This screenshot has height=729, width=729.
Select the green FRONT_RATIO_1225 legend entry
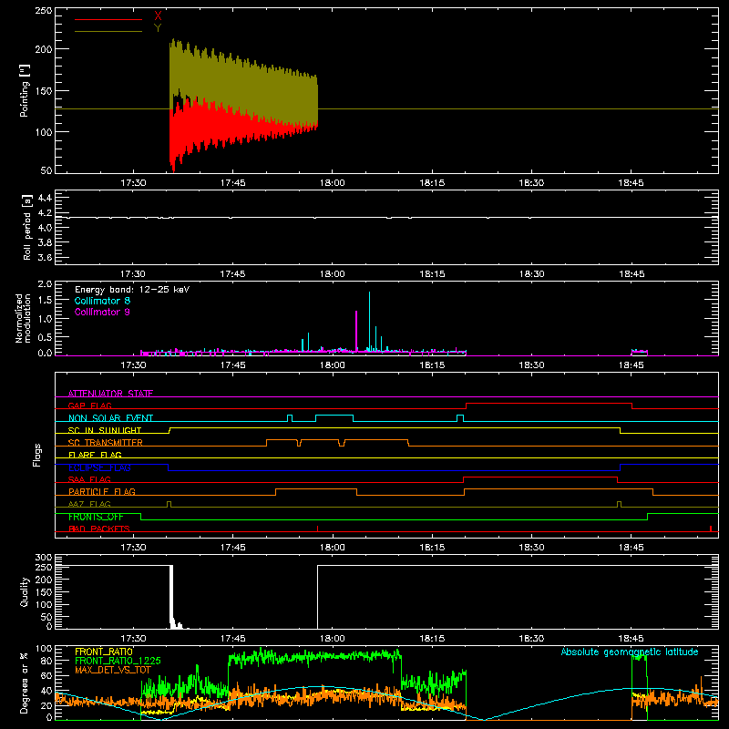[x=118, y=661]
